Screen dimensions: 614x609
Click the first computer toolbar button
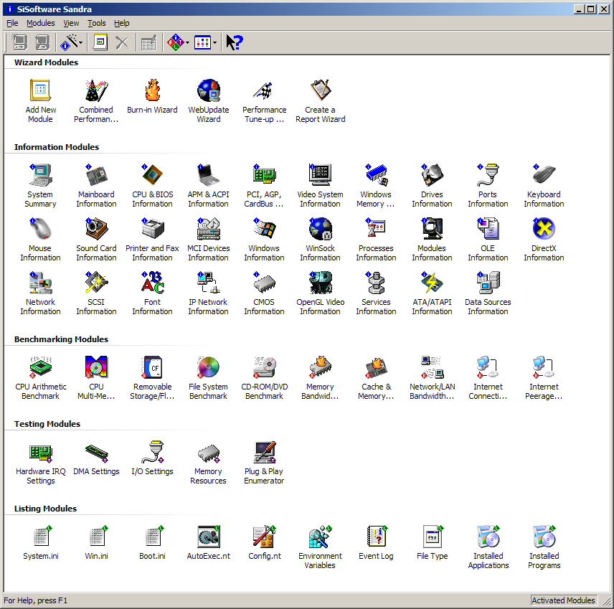tap(19, 42)
